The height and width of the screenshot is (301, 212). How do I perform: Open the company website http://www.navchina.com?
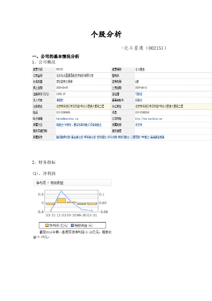point(148,119)
